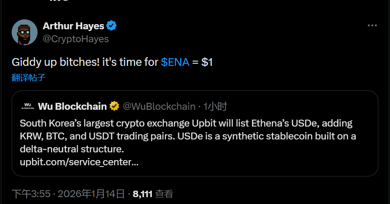Open the @CryptoHayes handle link

click(x=75, y=39)
